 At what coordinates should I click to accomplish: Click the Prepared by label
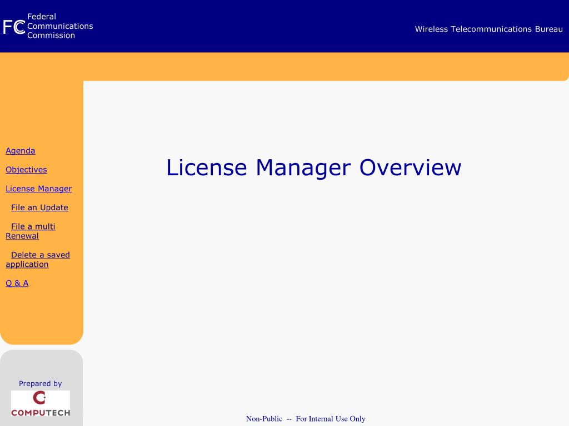click(40, 383)
